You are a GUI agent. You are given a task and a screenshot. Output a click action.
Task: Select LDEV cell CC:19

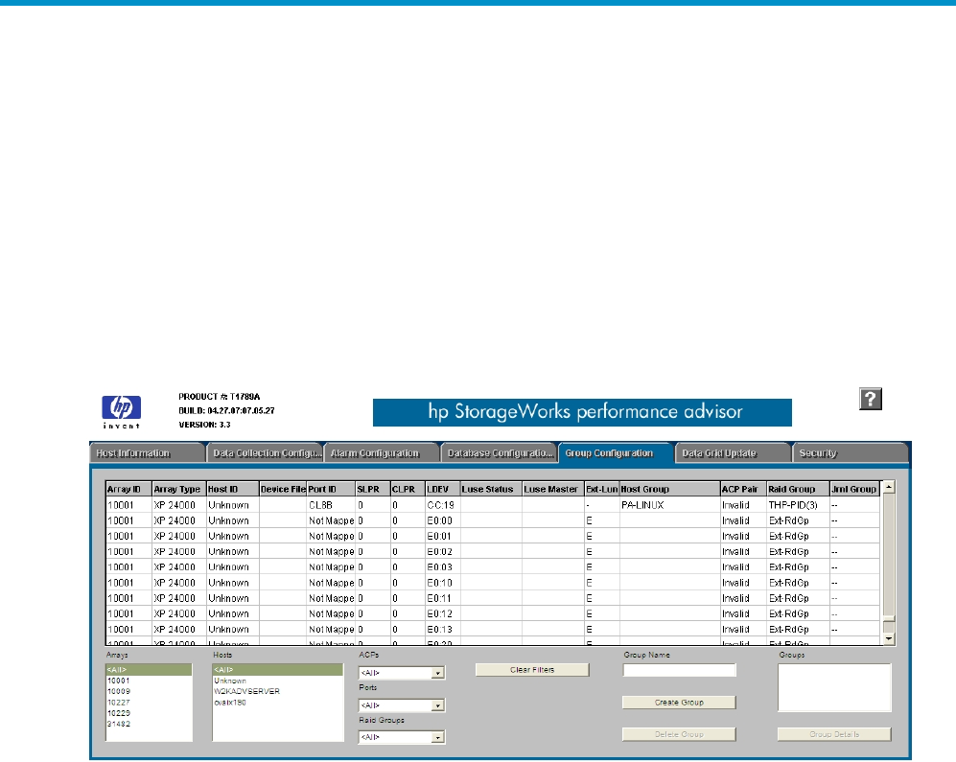[x=443, y=505]
